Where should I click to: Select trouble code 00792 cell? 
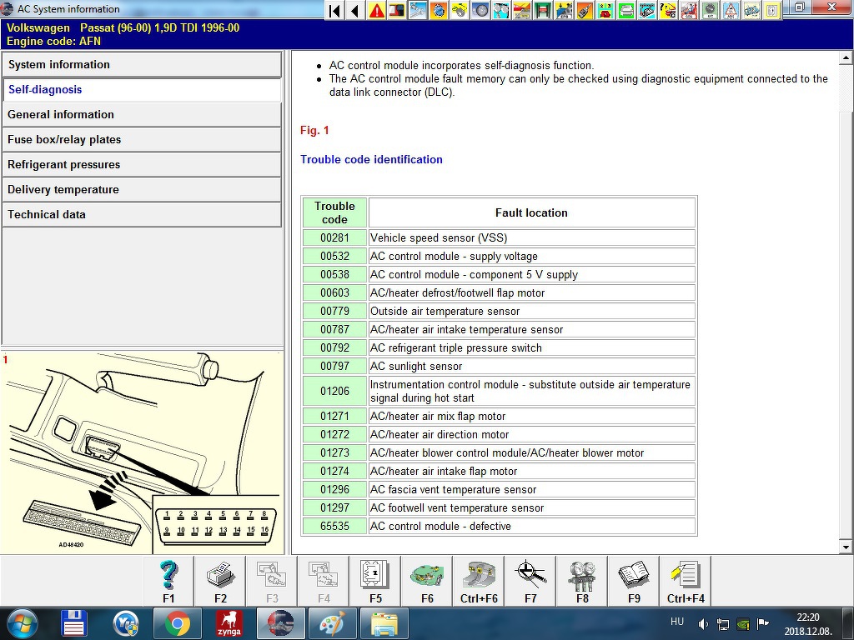(x=334, y=347)
